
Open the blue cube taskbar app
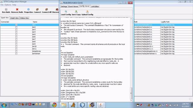coord(82,105)
